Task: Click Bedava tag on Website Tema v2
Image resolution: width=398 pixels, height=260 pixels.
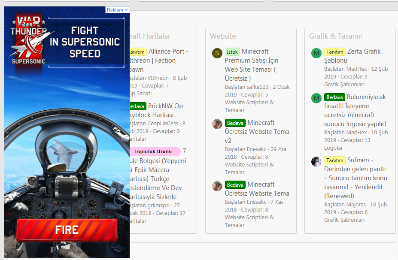Action: (235, 123)
